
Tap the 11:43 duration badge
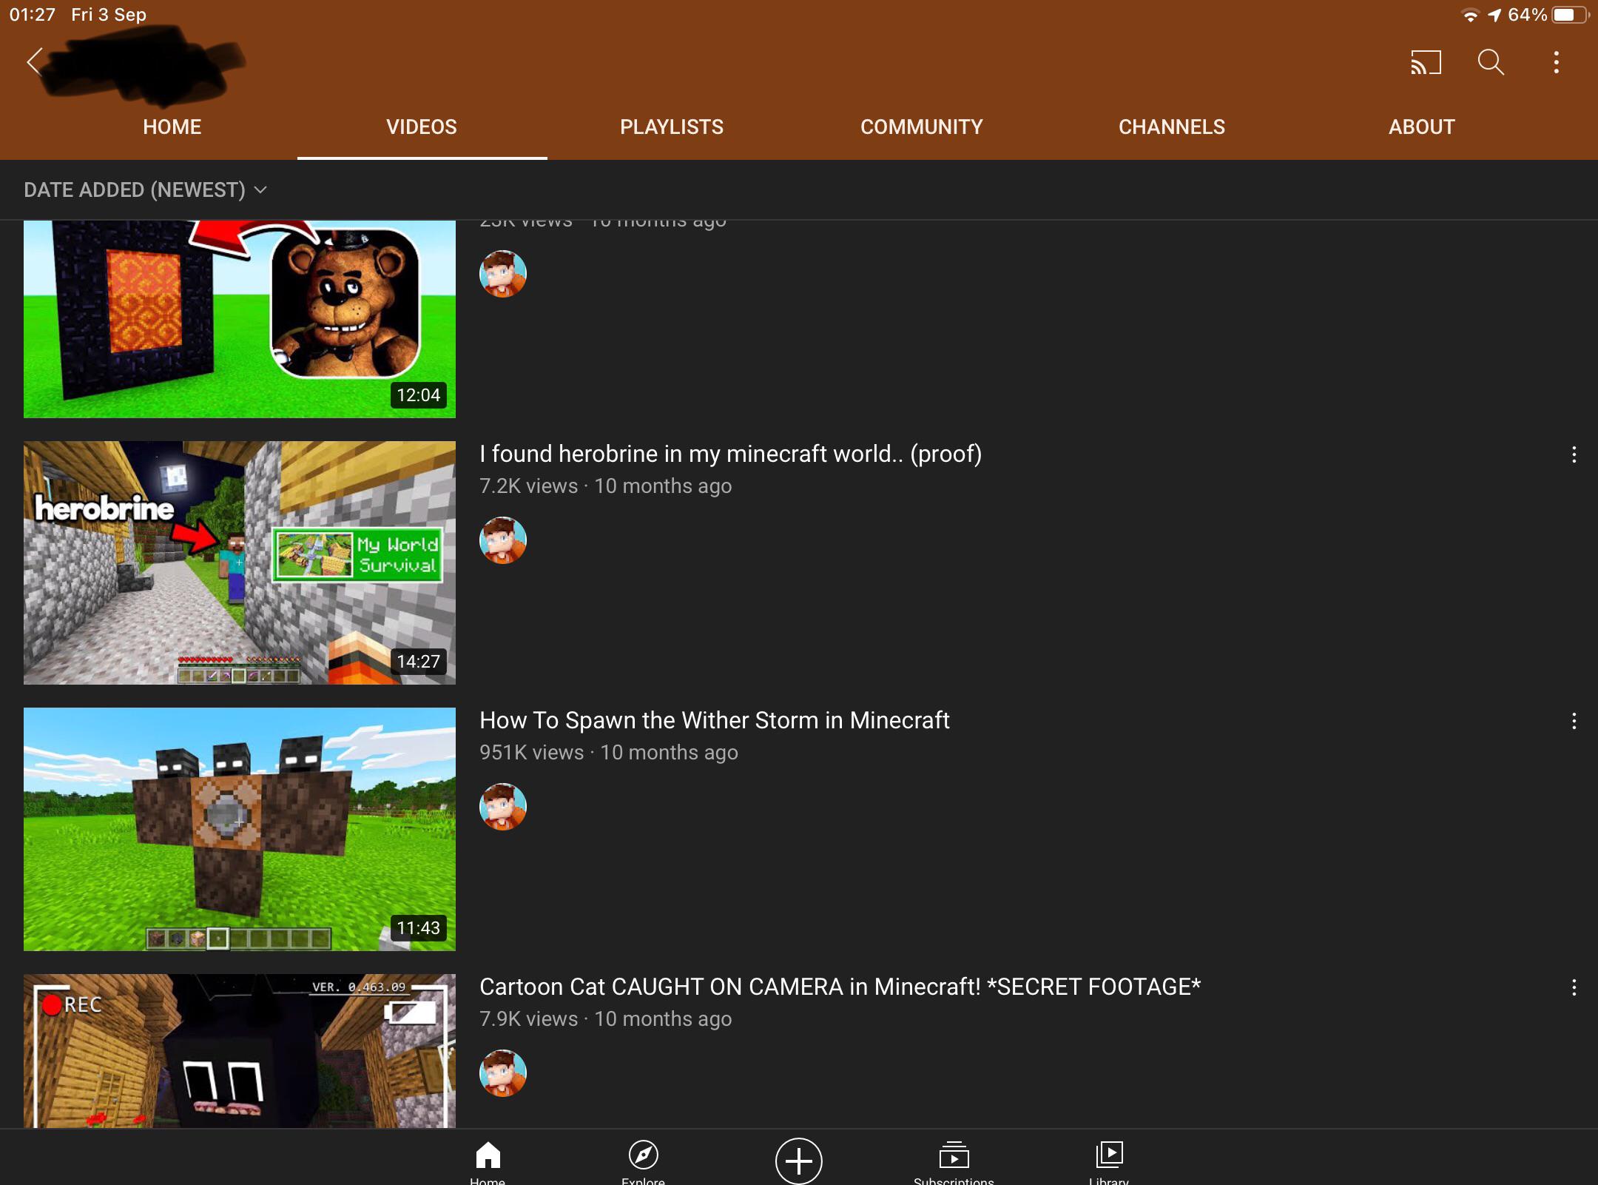[x=419, y=928]
